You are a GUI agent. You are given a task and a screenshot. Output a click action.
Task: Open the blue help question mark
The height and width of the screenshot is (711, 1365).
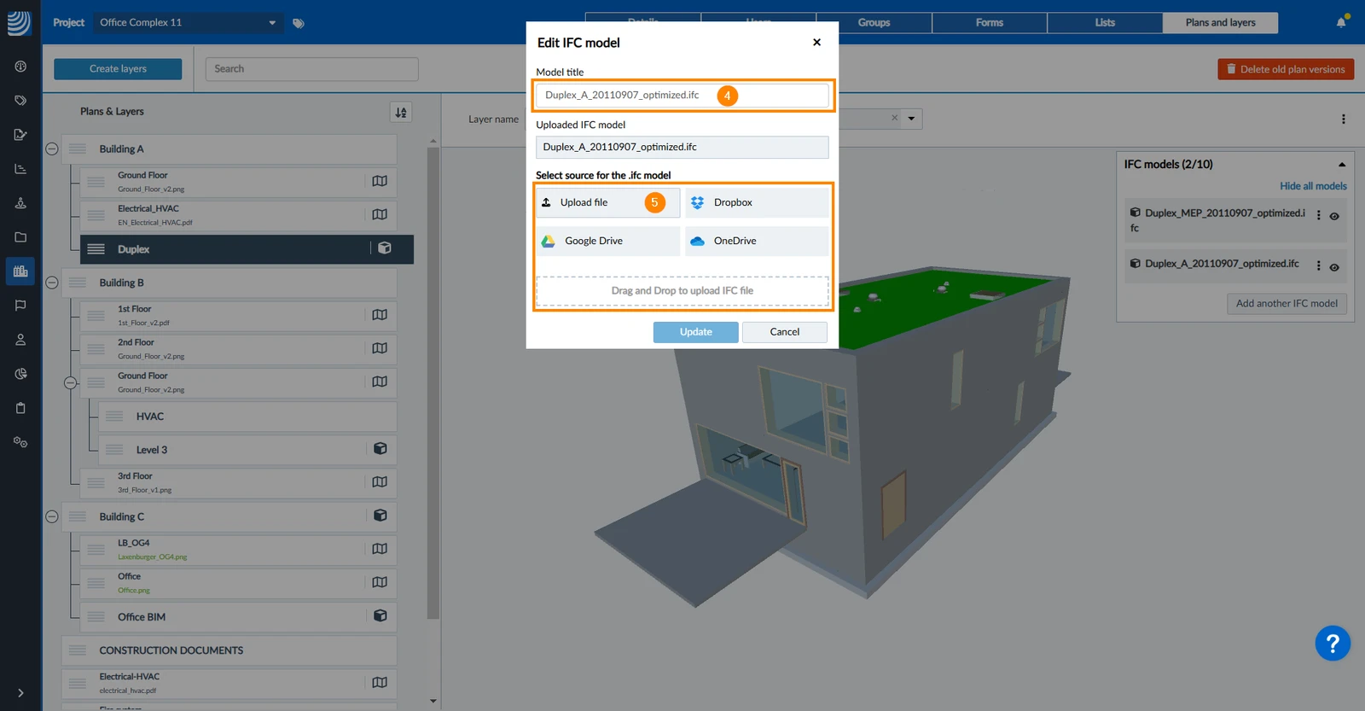pos(1333,644)
